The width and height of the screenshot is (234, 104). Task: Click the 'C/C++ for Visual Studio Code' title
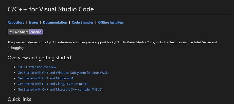tap(51, 9)
